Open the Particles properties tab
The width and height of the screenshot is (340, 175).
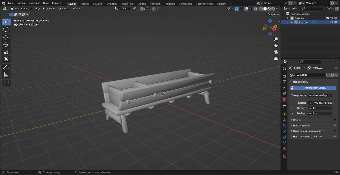(284, 126)
